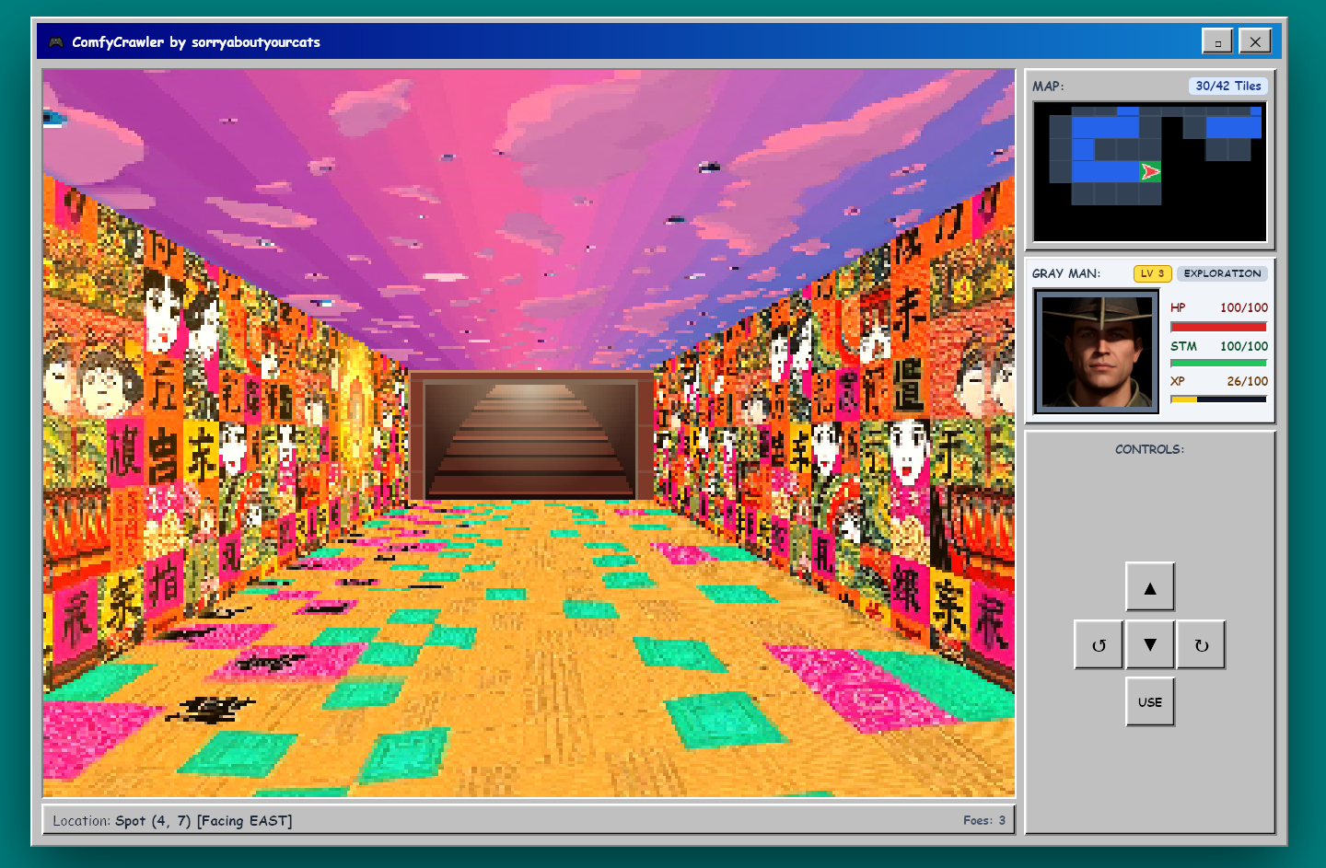Click the green STM stamina bar
This screenshot has width=1326, height=868.
pyautogui.click(x=1218, y=363)
